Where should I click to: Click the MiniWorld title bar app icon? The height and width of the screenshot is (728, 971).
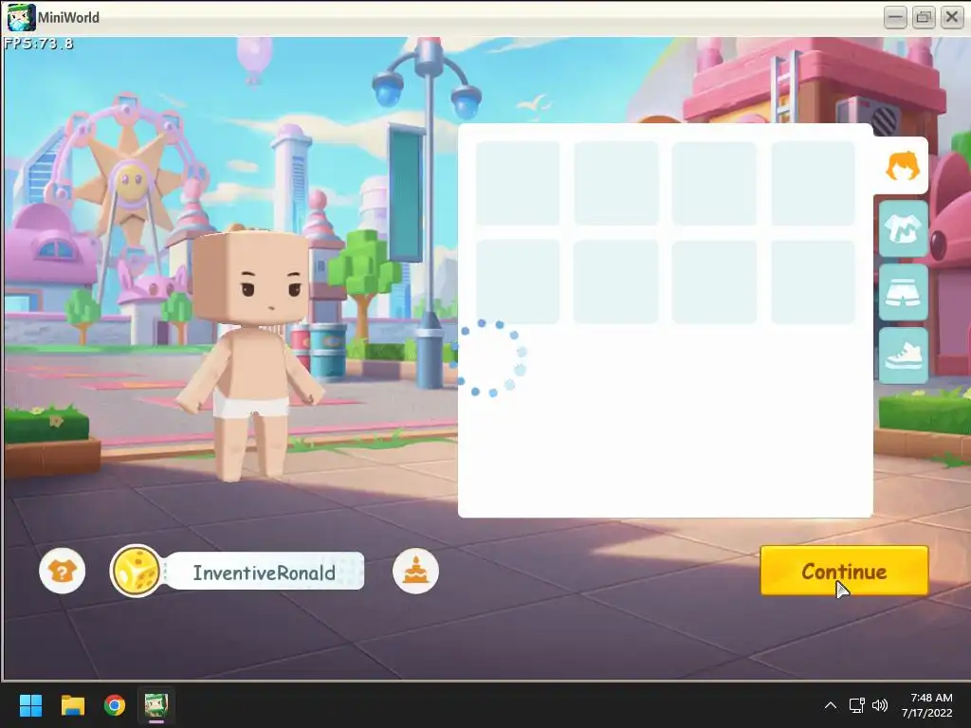click(x=21, y=17)
